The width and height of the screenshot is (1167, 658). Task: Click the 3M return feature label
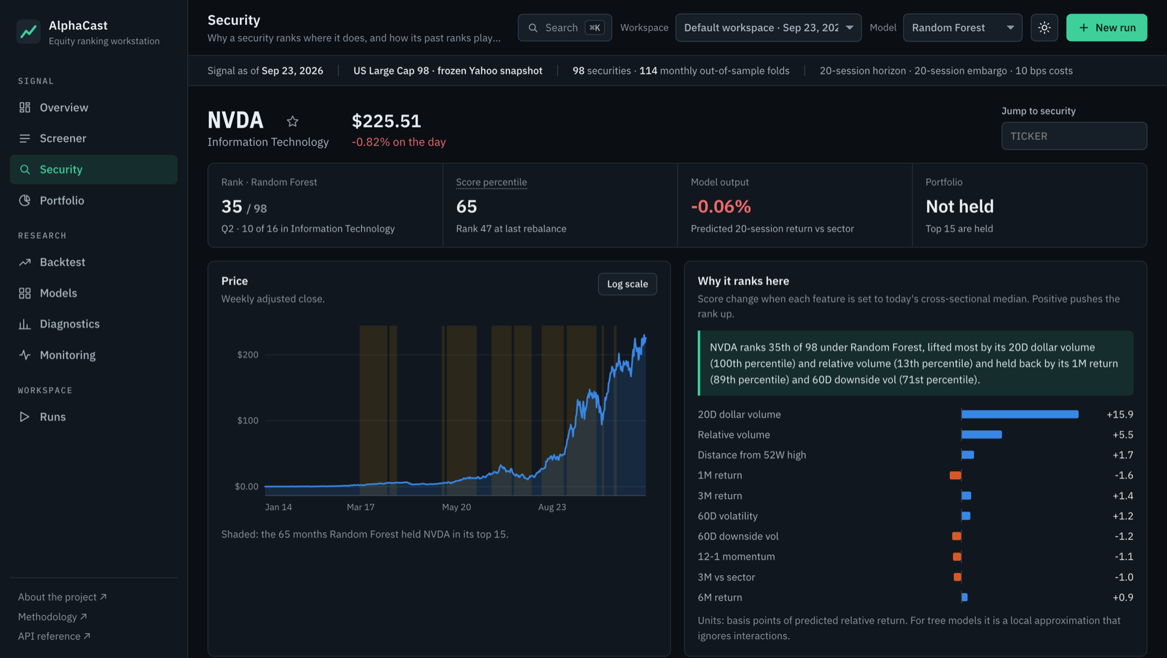(x=720, y=495)
